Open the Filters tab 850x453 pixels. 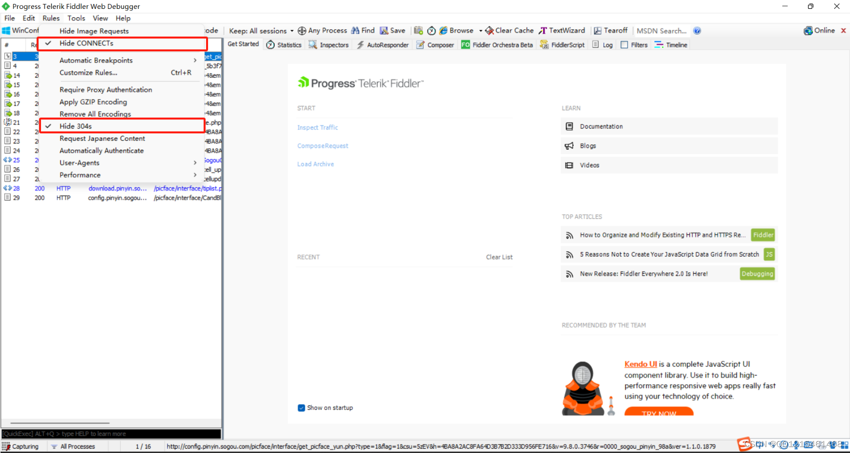click(634, 45)
